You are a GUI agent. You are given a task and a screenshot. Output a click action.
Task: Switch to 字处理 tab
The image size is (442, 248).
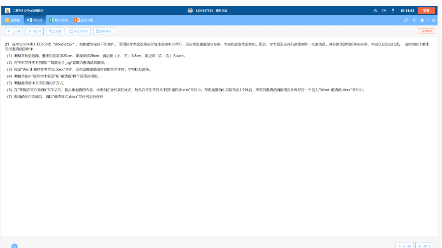[x=35, y=20]
